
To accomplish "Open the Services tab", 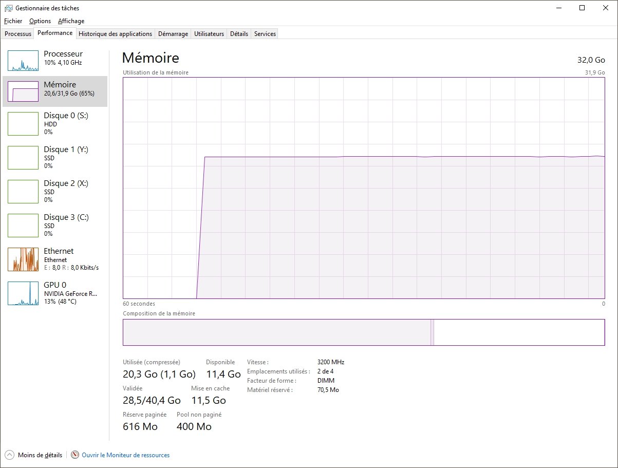I will 264,33.
